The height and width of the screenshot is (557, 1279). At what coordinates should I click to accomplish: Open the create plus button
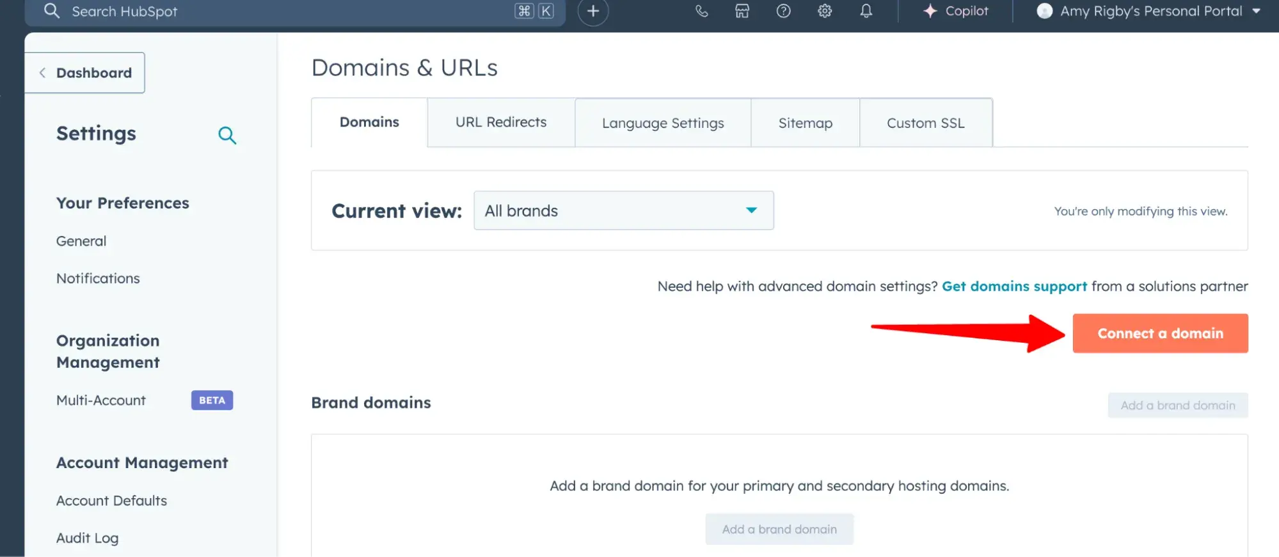point(593,11)
